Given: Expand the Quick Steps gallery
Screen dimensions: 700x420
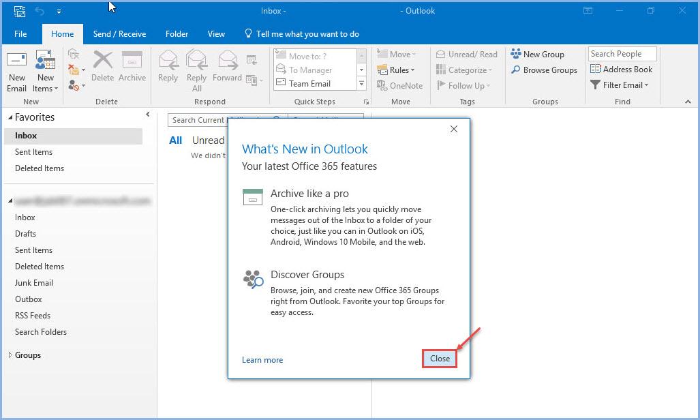Looking at the screenshot, I should 362,84.
